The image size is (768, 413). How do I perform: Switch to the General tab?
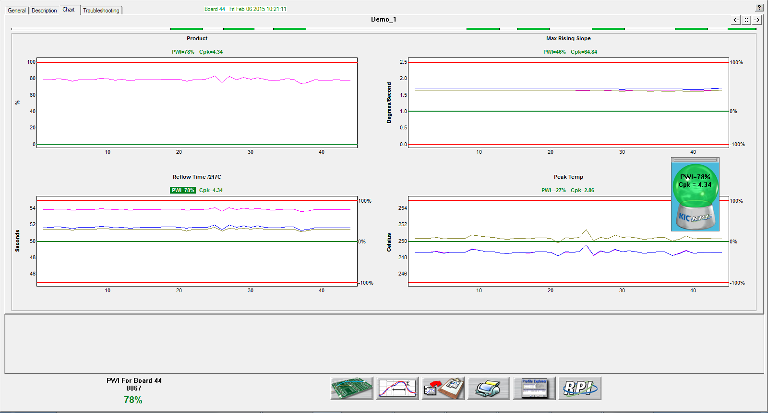17,11
